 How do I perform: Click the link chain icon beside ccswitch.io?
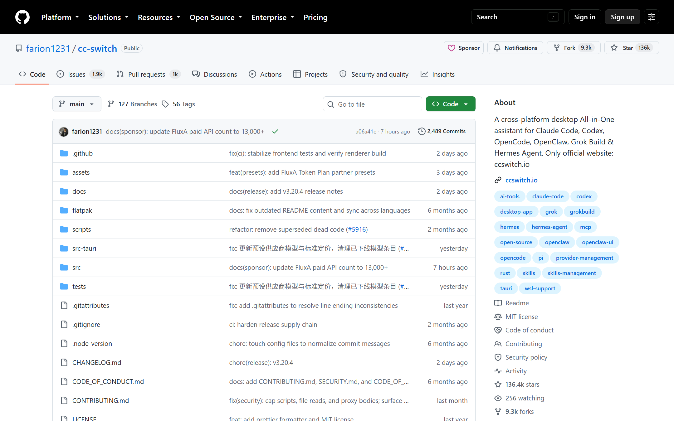(498, 180)
